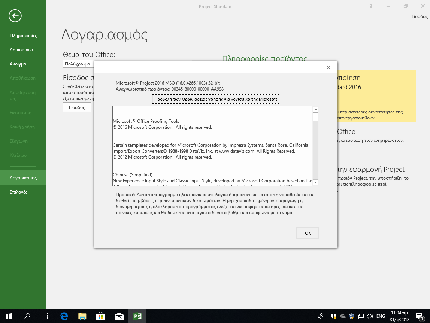The height and width of the screenshot is (323, 430).
Task: Open the volume speaker tray icon
Action: (370, 316)
